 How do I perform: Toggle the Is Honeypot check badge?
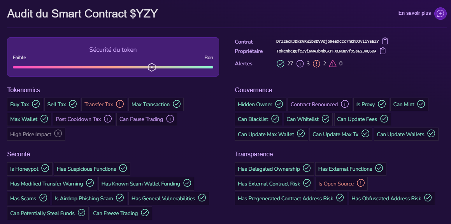coord(46,168)
